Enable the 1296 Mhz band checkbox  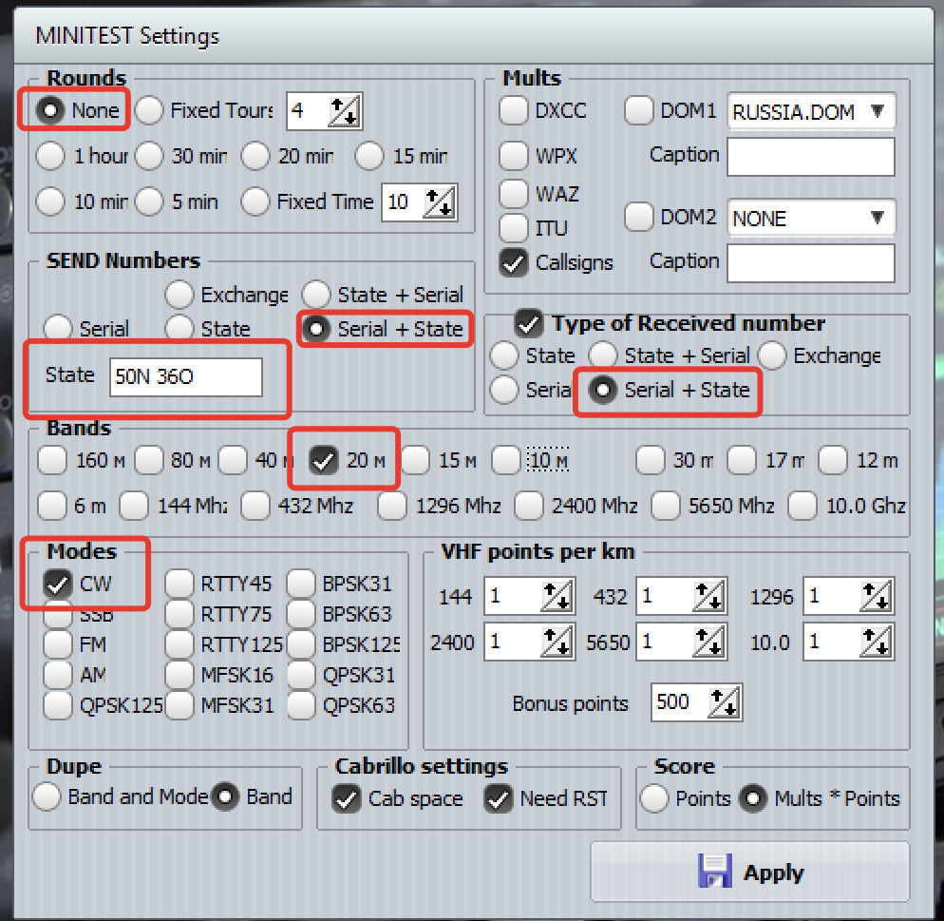[392, 506]
